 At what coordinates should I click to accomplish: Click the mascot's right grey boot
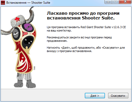(31, 84)
